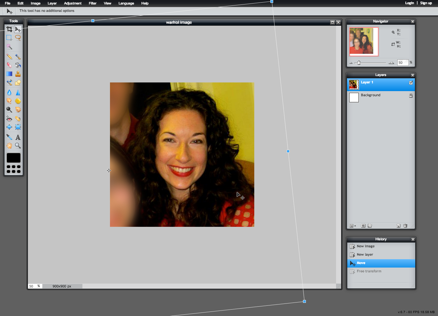Screen dimensions: 438x316
Task: Unlock the Background layer lock
Action: (x=411, y=96)
